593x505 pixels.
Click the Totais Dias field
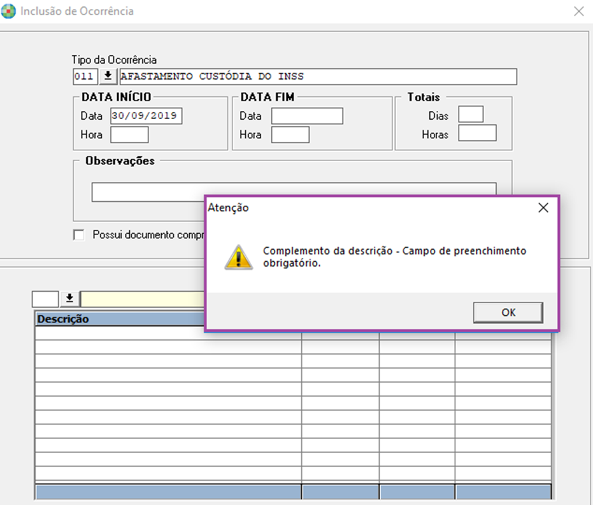click(x=471, y=114)
